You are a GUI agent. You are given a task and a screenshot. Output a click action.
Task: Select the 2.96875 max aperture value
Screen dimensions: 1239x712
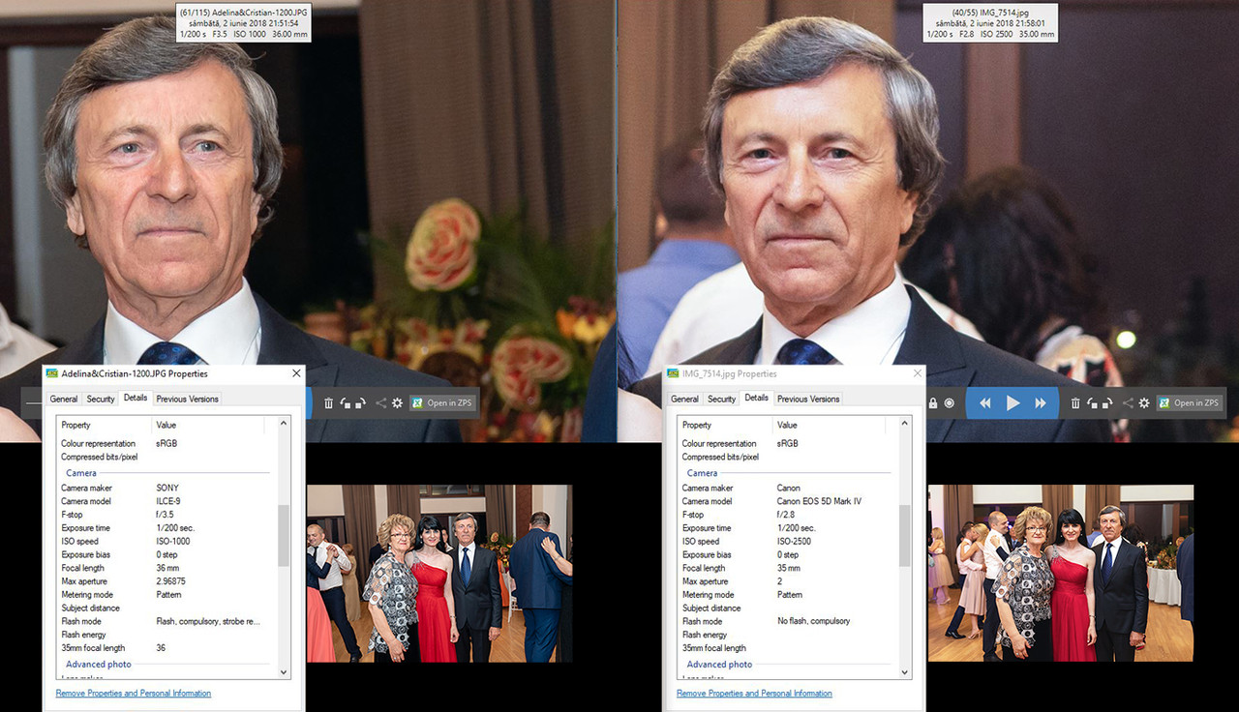tap(171, 582)
